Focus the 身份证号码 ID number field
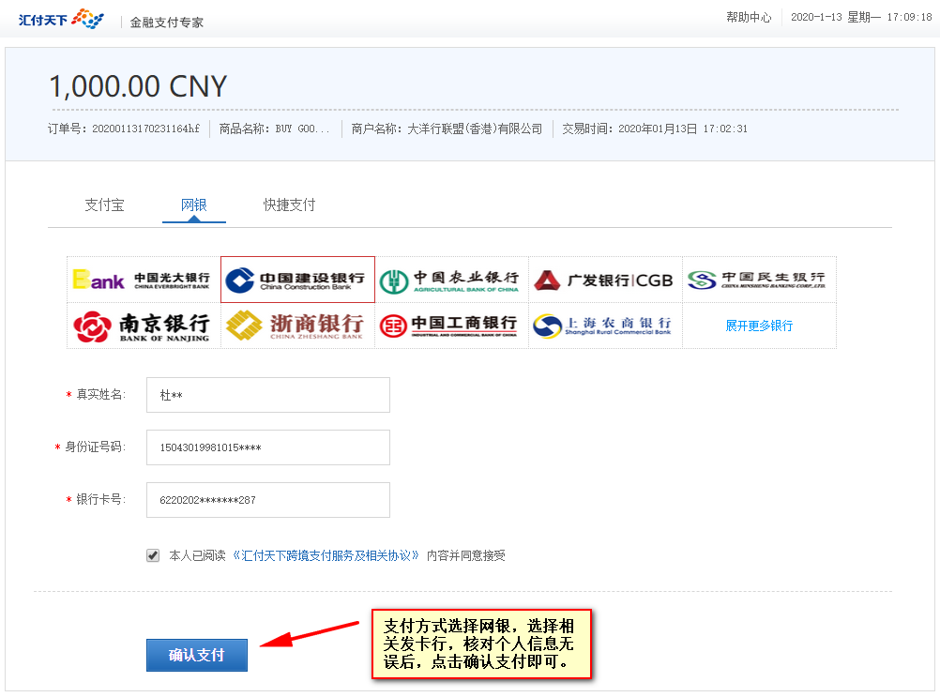This screenshot has width=940, height=697. pos(268,447)
